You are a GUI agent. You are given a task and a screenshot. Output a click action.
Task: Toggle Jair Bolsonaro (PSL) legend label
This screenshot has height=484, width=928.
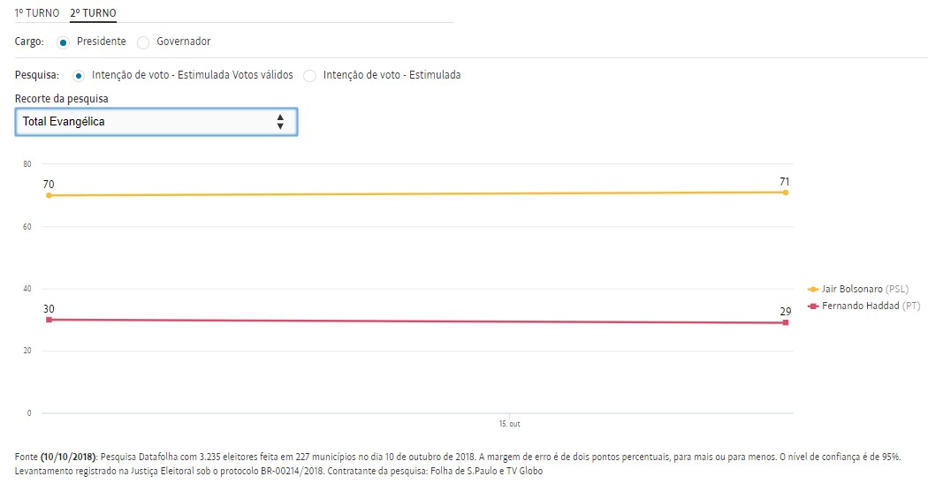click(864, 289)
